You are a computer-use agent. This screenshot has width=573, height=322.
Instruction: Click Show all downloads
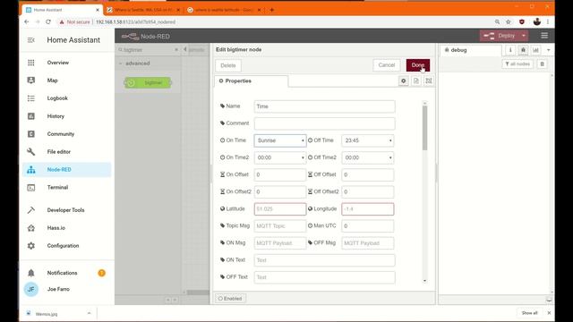click(x=529, y=313)
